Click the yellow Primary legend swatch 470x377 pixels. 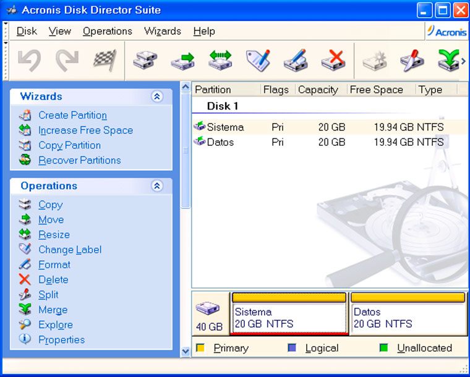pyautogui.click(x=200, y=348)
